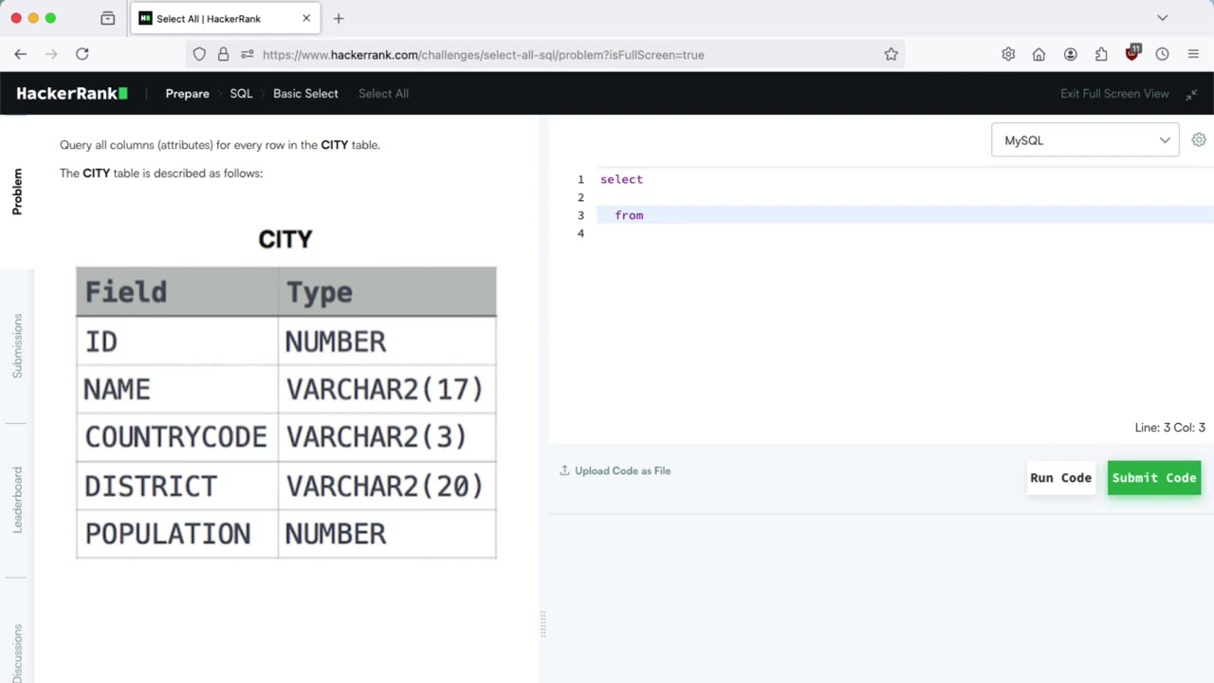This screenshot has height=683, width=1214.
Task: Open the Basic Select breadcrumb
Action: (305, 93)
